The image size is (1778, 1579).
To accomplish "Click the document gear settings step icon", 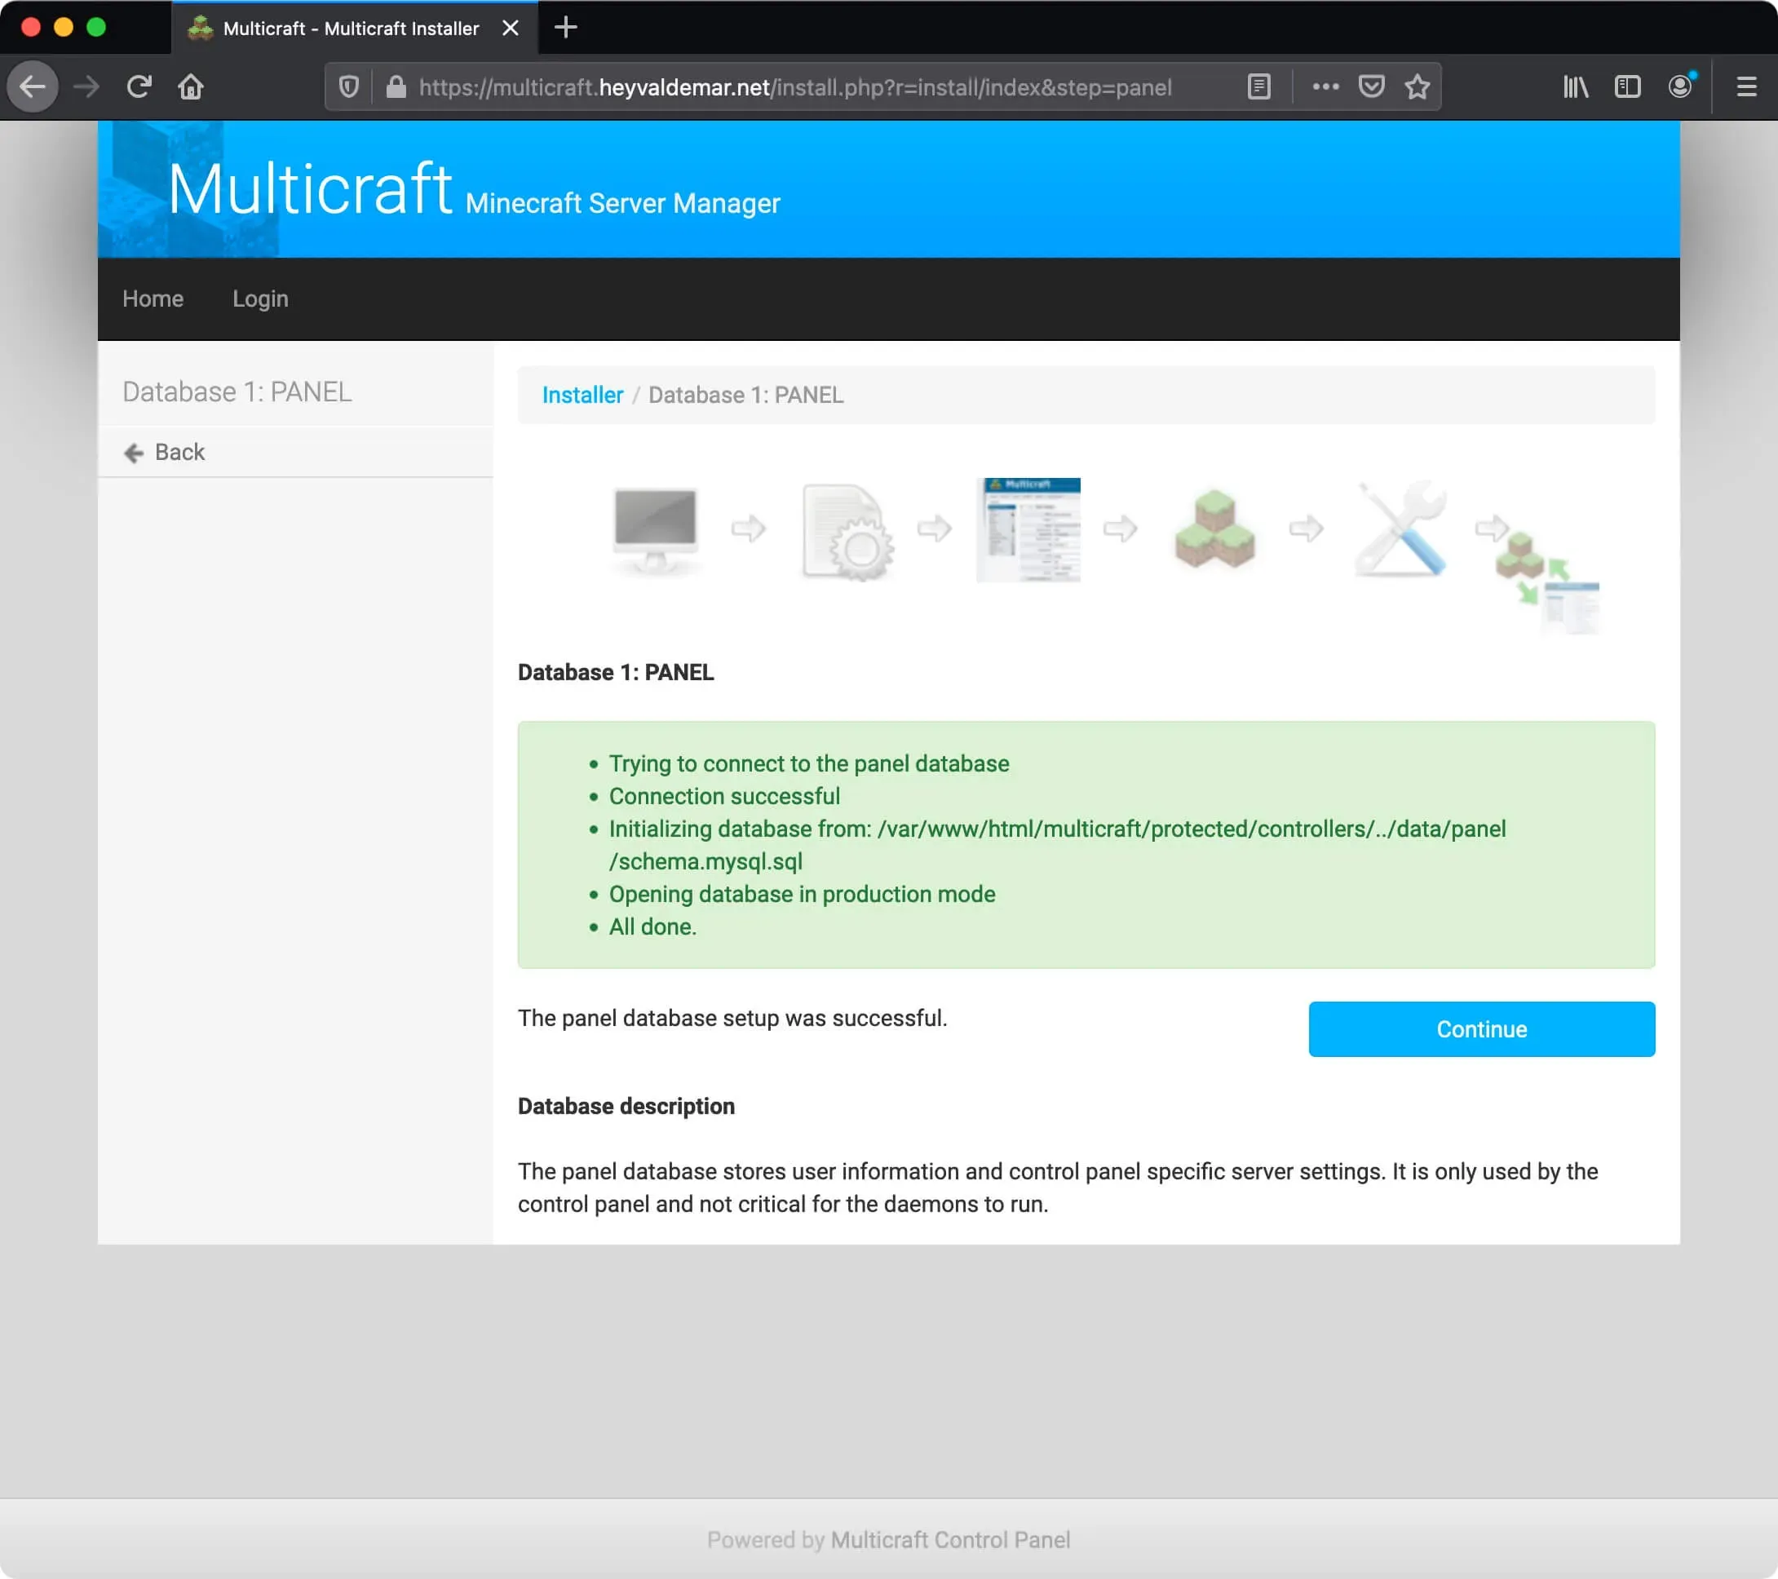I will tap(847, 531).
